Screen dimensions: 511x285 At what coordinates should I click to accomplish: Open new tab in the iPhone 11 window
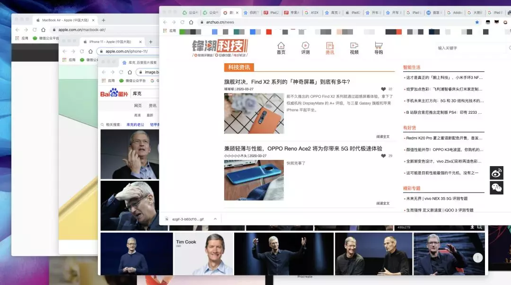pos(150,42)
